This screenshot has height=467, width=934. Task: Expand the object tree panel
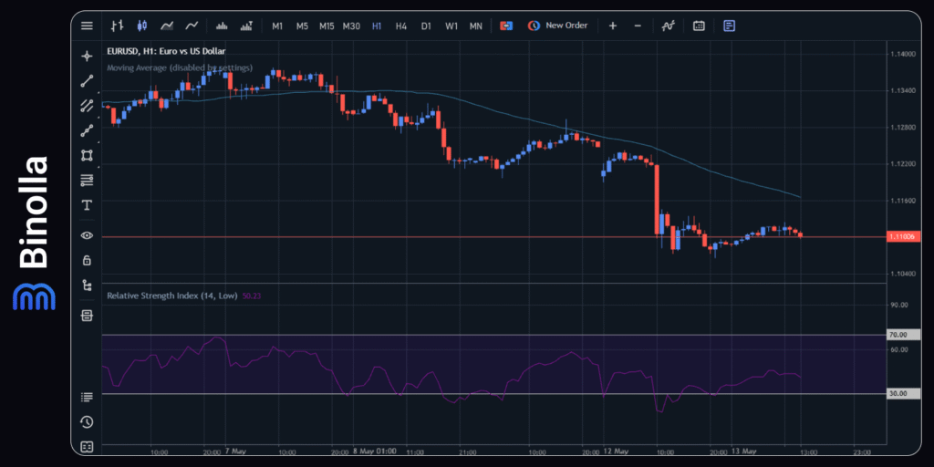[87, 285]
